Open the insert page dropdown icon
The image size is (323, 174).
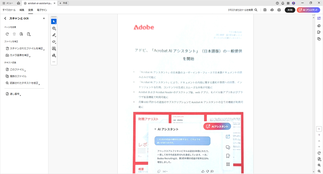click(x=28, y=34)
